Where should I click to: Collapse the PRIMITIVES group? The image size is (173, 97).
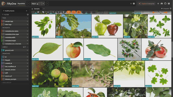[28, 54]
